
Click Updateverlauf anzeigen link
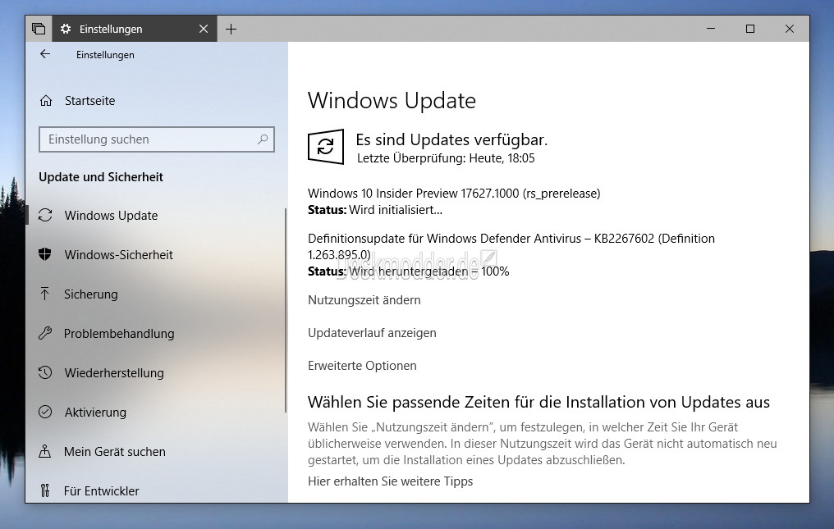coord(373,333)
